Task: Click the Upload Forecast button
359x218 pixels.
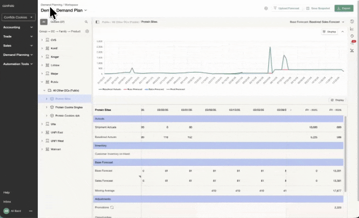Action: click(287, 9)
